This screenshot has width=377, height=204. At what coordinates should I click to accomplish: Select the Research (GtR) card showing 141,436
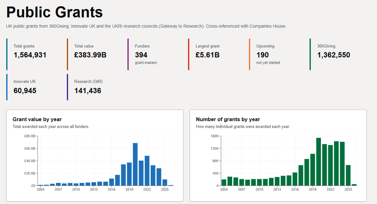pos(94,87)
